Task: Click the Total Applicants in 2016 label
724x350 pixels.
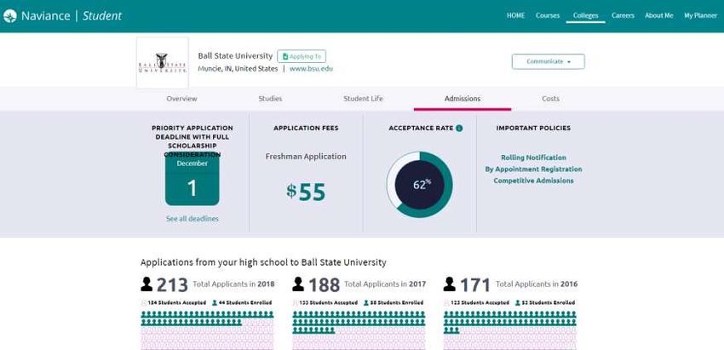Action: point(537,284)
